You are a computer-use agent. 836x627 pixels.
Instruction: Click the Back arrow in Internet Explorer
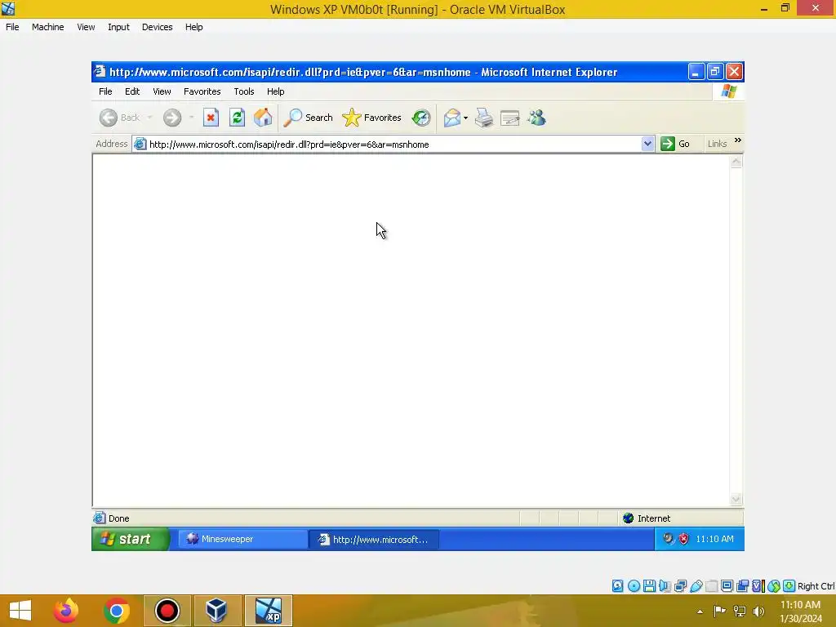coord(109,118)
